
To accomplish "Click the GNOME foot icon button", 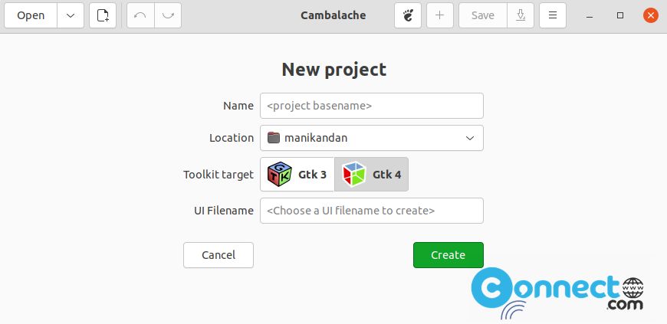I will (408, 16).
